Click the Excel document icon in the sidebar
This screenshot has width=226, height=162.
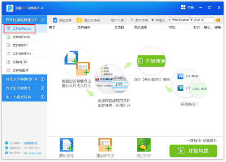8,37
